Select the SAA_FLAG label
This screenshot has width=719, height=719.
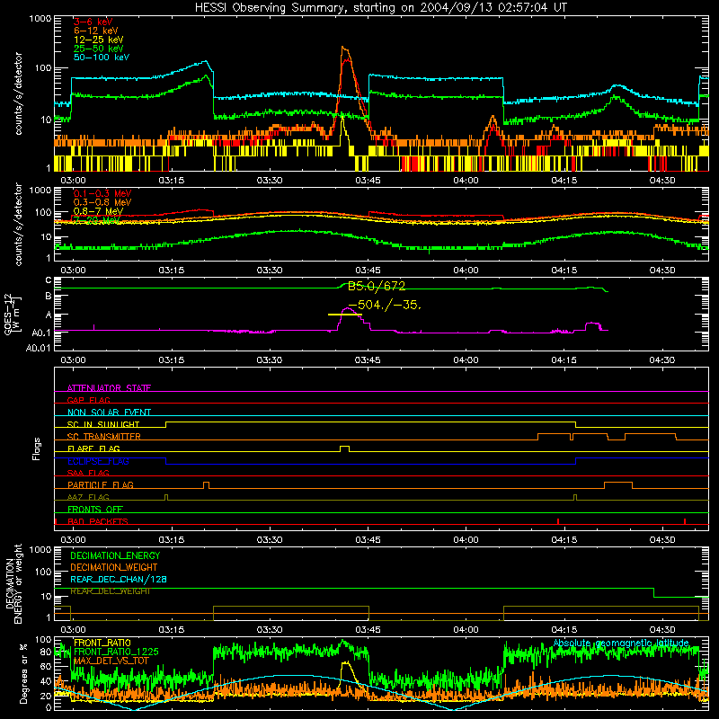tap(88, 473)
